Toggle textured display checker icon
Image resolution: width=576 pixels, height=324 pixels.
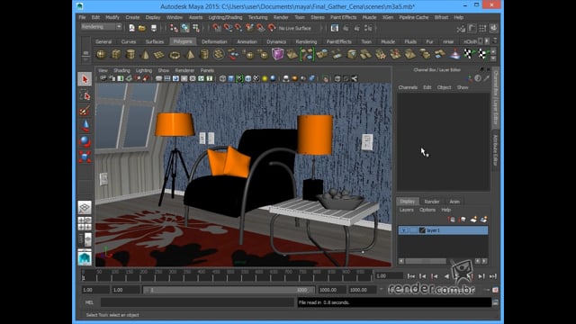[256, 78]
